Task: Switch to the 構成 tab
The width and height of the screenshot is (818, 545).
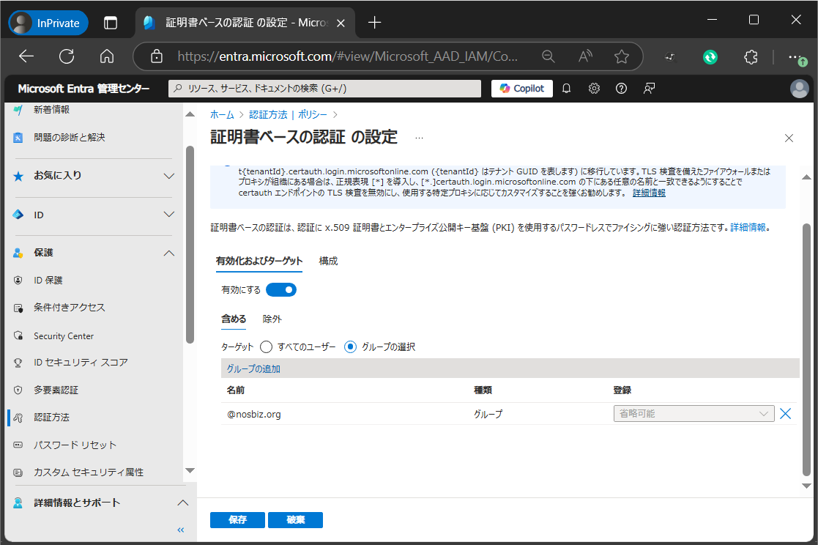Action: 328,262
